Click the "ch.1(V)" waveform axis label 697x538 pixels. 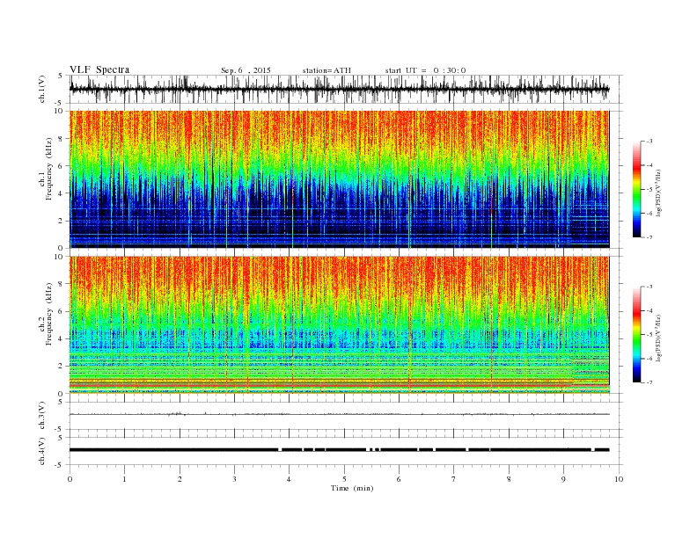(x=42, y=89)
